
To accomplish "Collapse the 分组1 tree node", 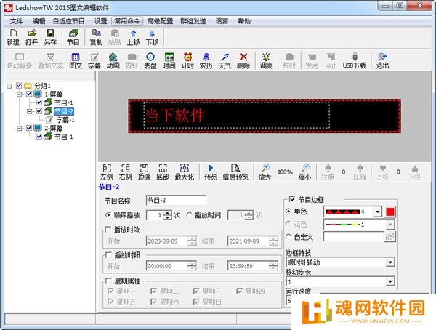I will [x=9, y=86].
